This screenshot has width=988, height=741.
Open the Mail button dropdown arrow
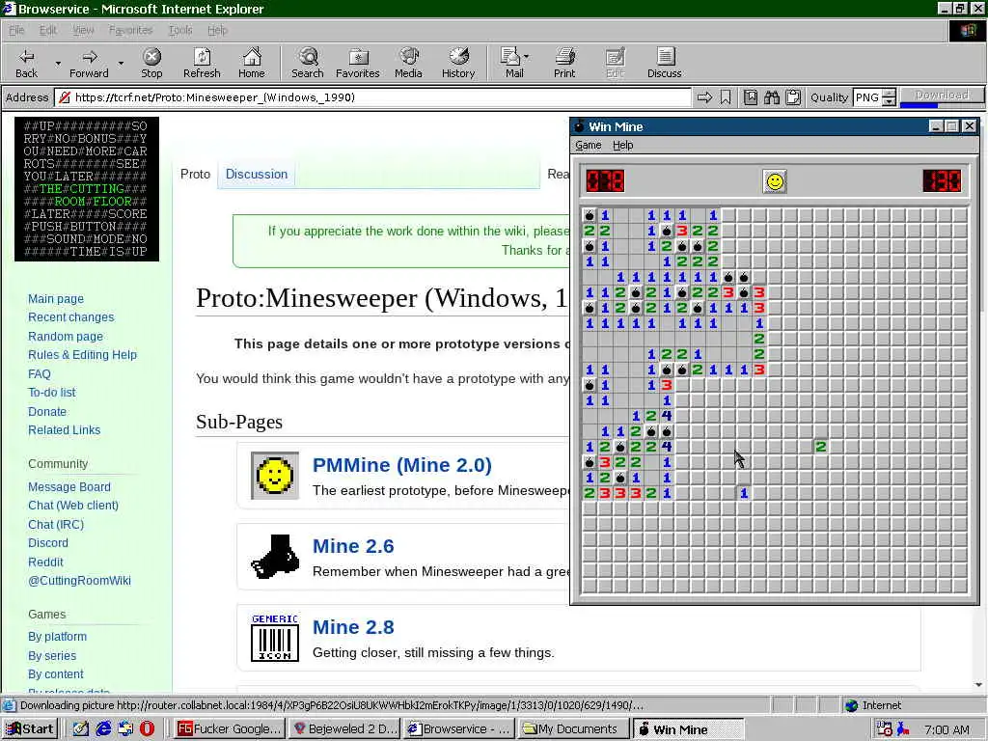point(527,57)
